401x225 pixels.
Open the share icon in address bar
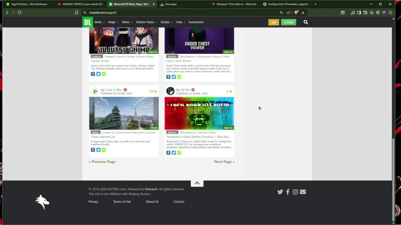click(x=288, y=12)
